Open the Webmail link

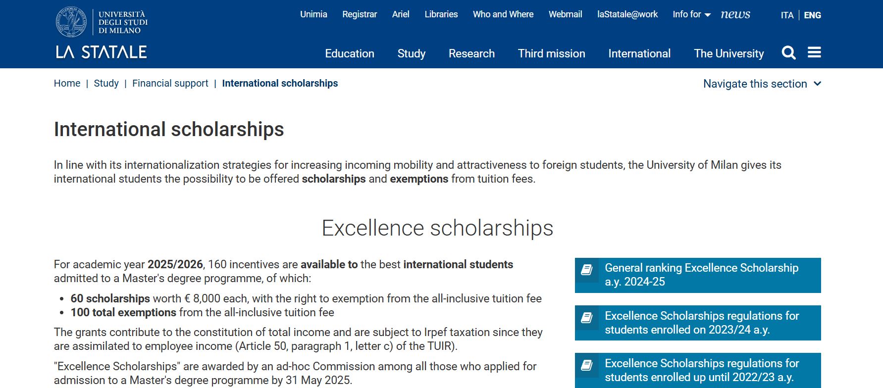click(x=565, y=14)
